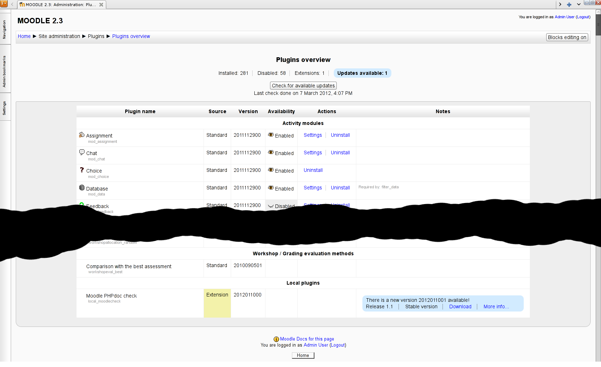Image resolution: width=601 pixels, height=367 pixels.
Task: Toggle the Database module enabled eye icon
Action: [x=271, y=188]
